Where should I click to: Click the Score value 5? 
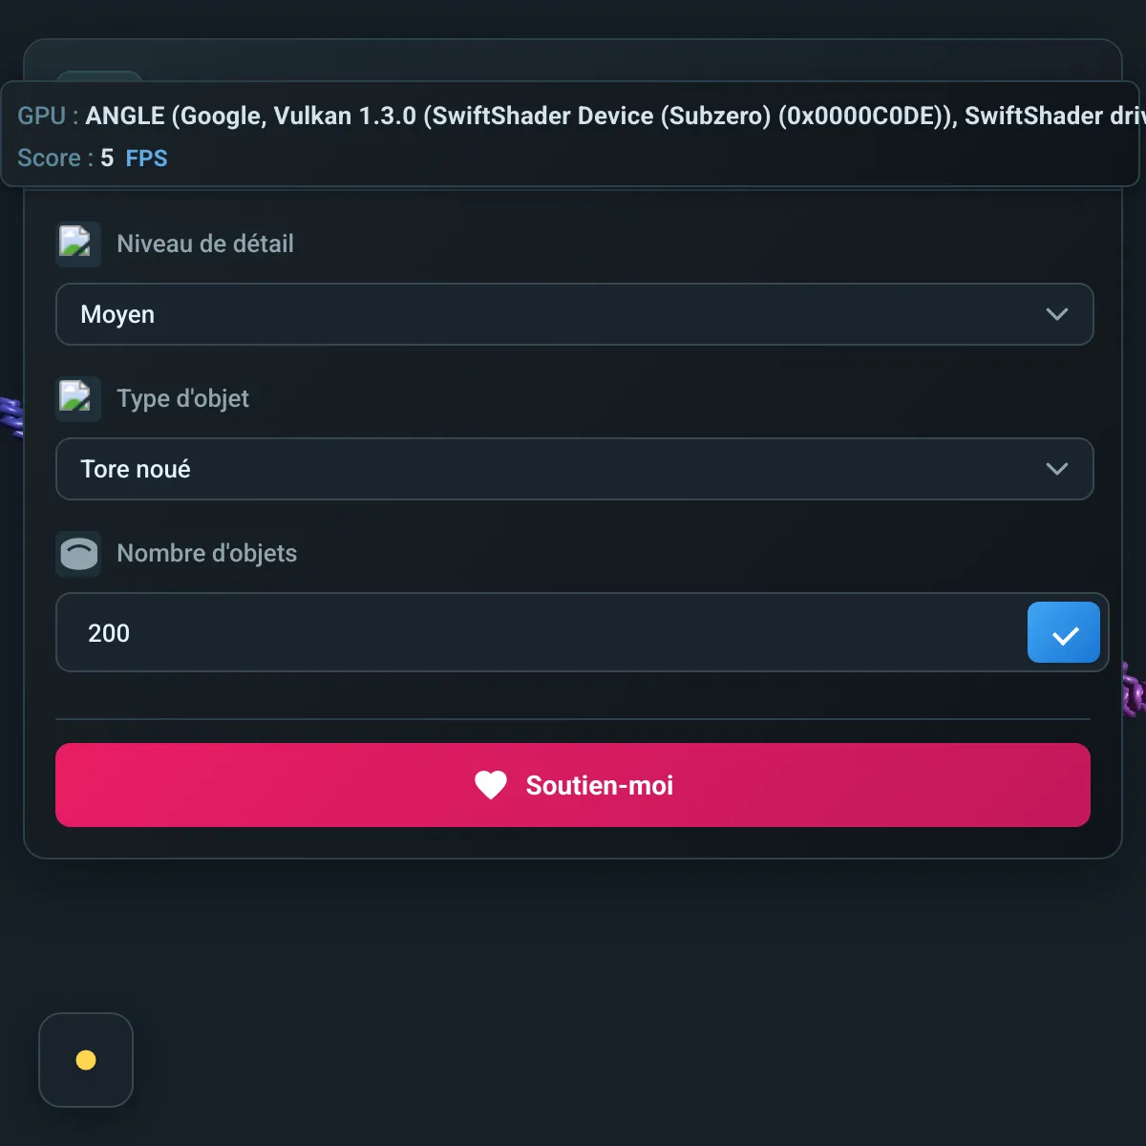coord(107,159)
